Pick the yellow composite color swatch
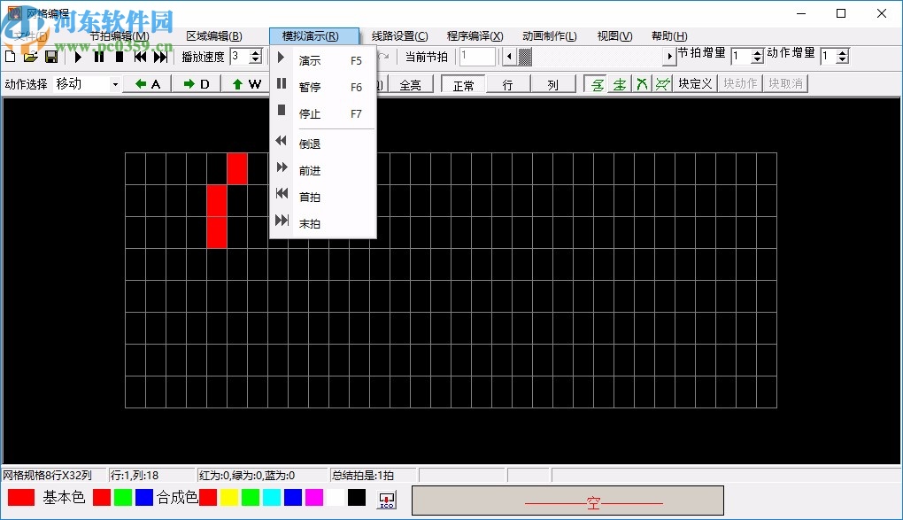The image size is (903, 520). click(x=229, y=498)
